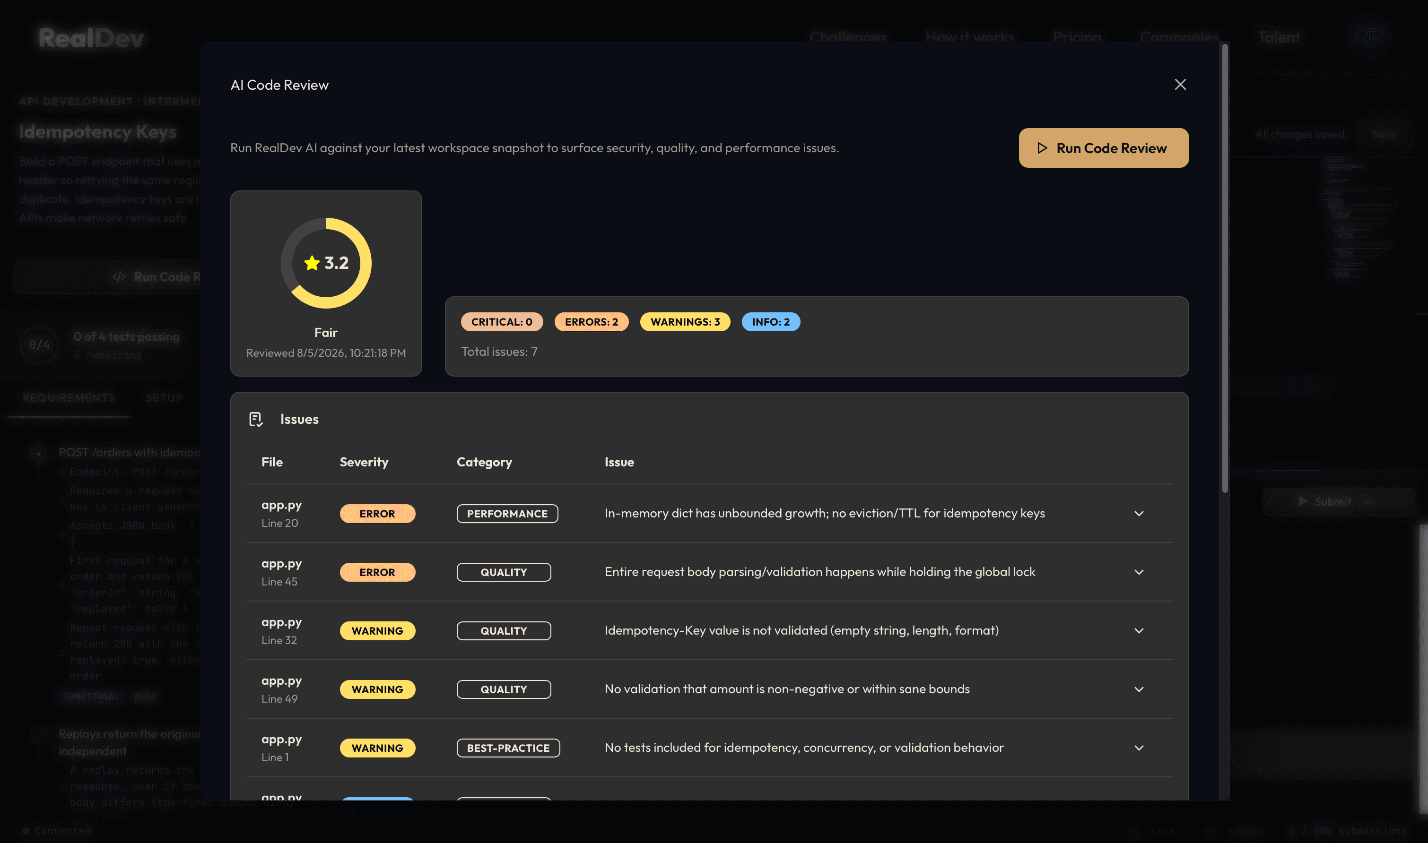Click the Issues checklist icon
The height and width of the screenshot is (843, 1428).
256,419
